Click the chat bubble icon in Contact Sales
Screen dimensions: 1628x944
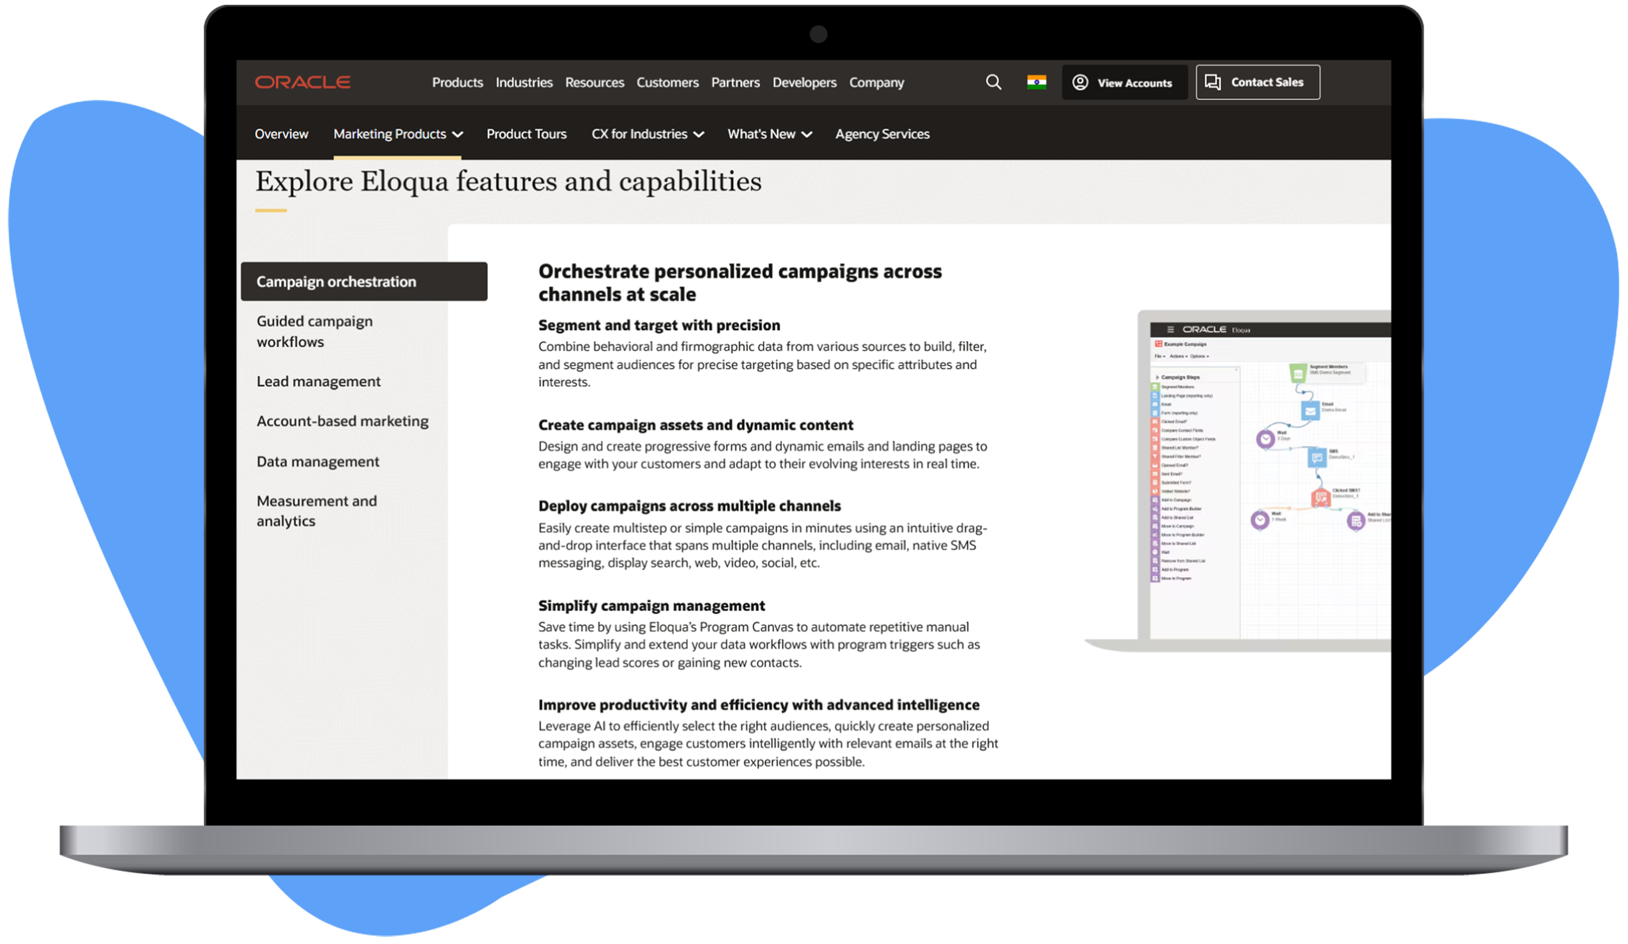click(x=1212, y=82)
